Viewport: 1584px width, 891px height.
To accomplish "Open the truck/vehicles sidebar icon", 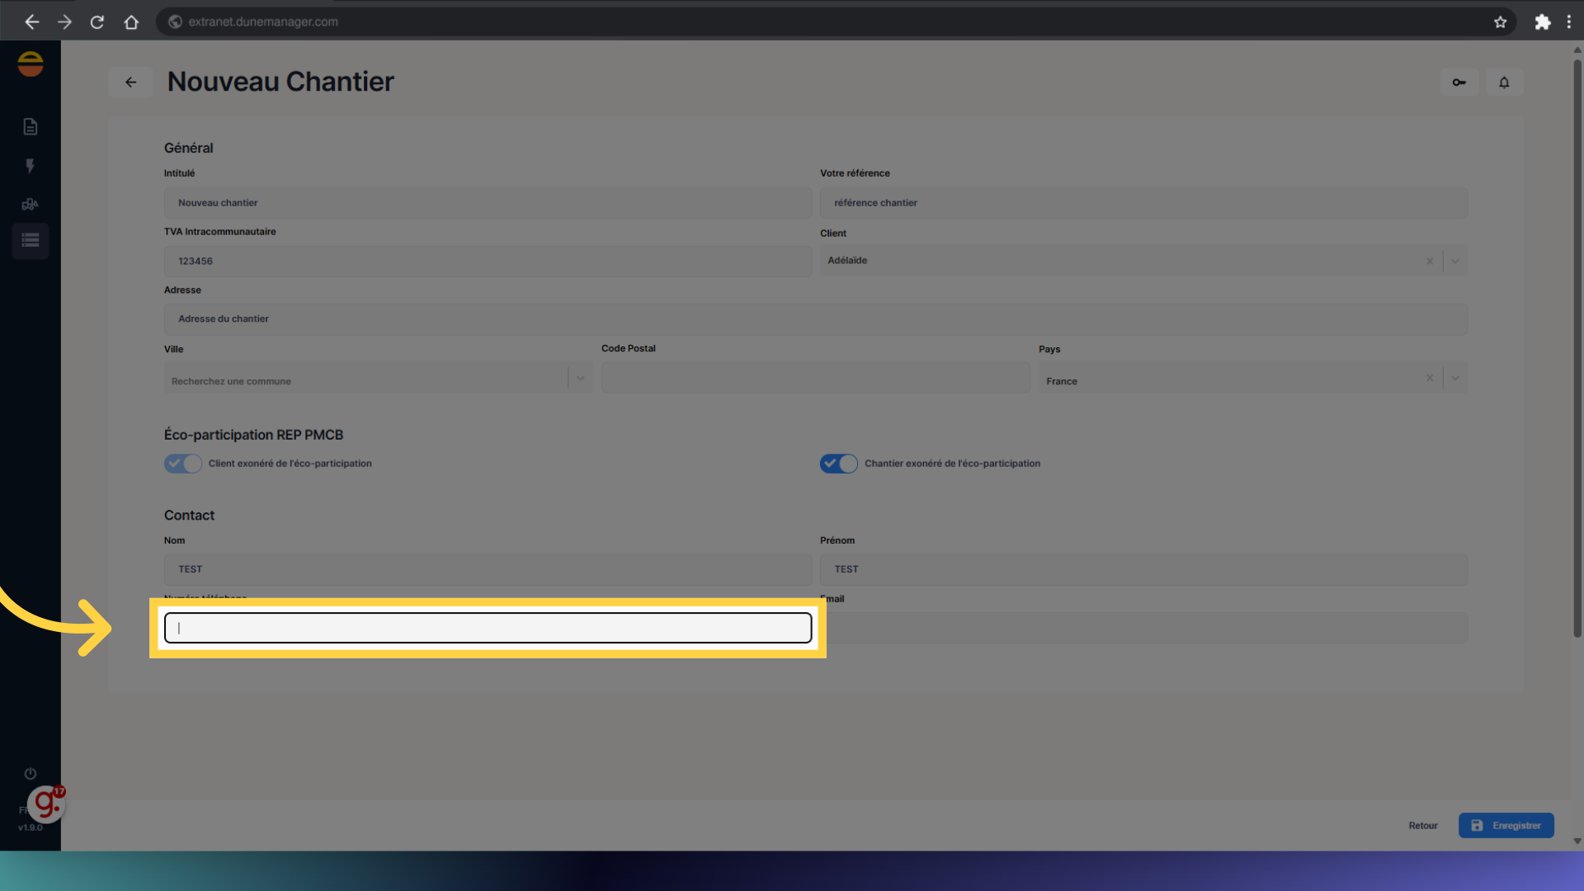I will click(31, 204).
